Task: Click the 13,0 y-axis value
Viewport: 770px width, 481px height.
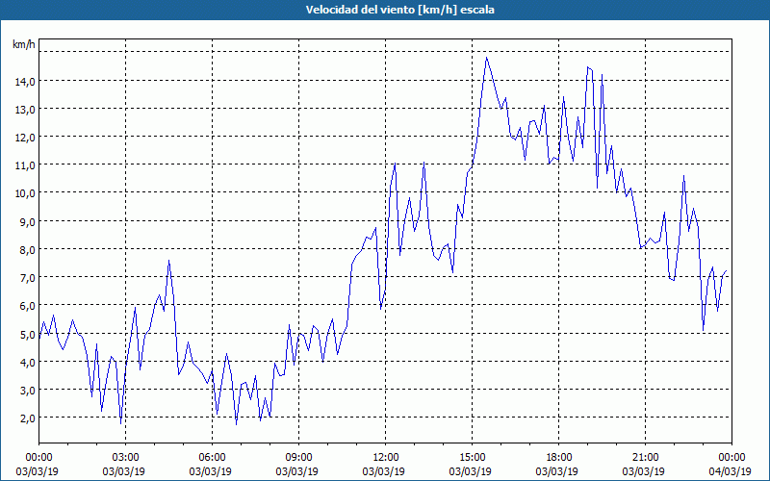Action: pyautogui.click(x=25, y=110)
